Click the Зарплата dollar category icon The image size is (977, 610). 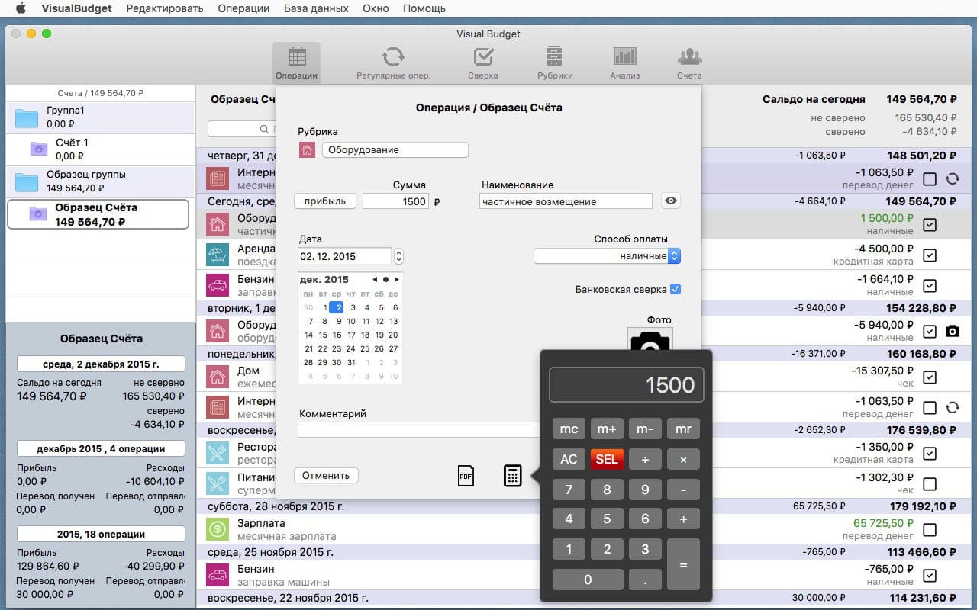tap(218, 529)
